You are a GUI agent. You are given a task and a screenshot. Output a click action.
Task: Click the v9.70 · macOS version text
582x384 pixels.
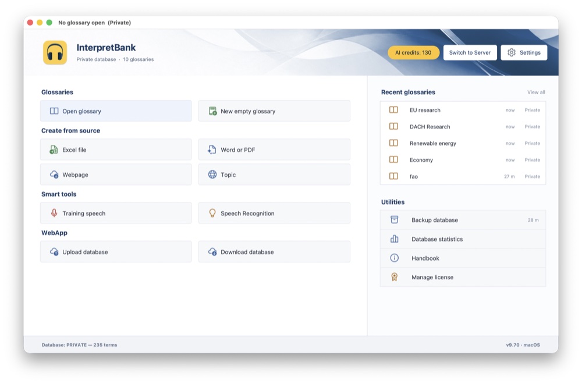523,344
